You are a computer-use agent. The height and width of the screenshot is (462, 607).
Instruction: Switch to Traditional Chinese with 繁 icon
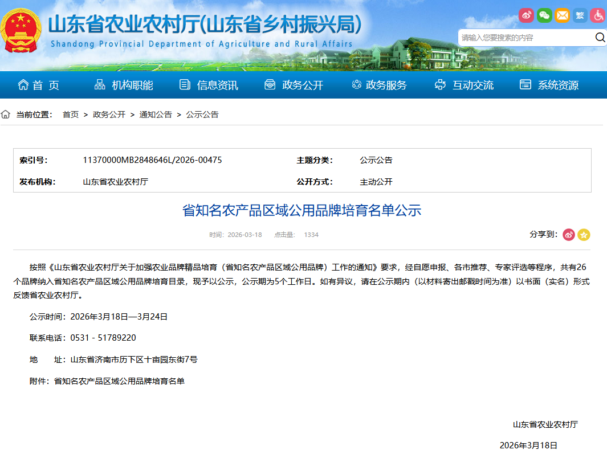click(x=580, y=15)
